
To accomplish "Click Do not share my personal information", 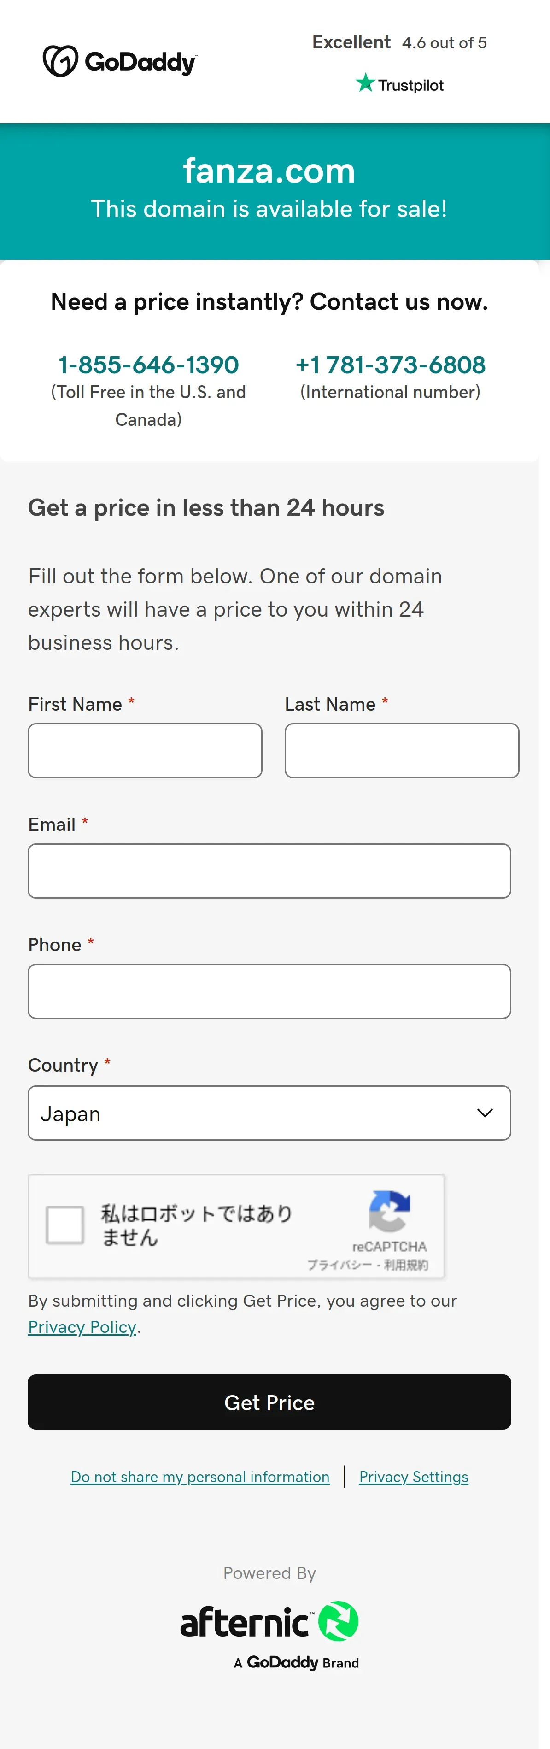I will [200, 1477].
